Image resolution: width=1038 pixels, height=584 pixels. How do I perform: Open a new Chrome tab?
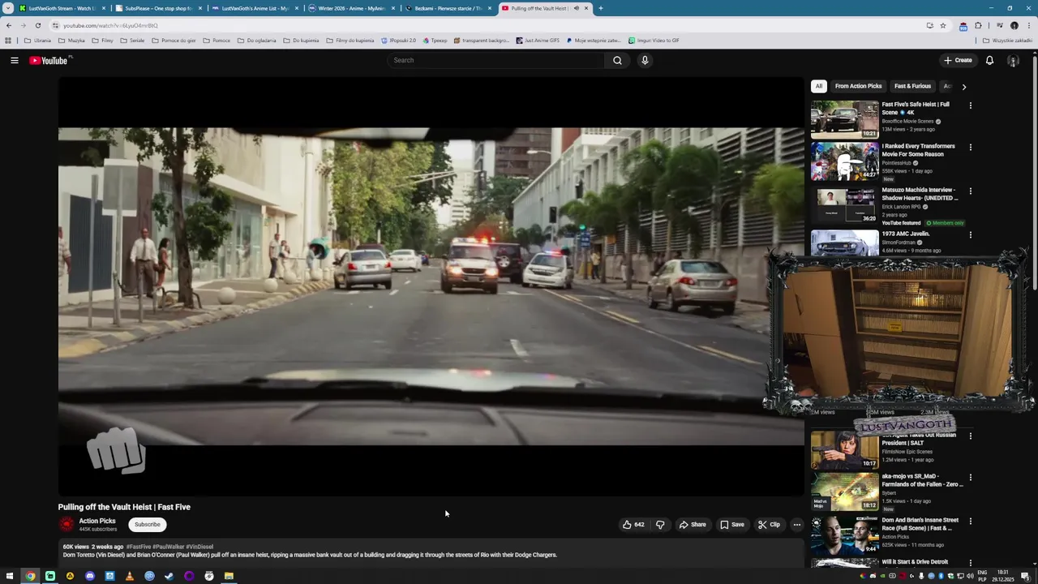600,8
